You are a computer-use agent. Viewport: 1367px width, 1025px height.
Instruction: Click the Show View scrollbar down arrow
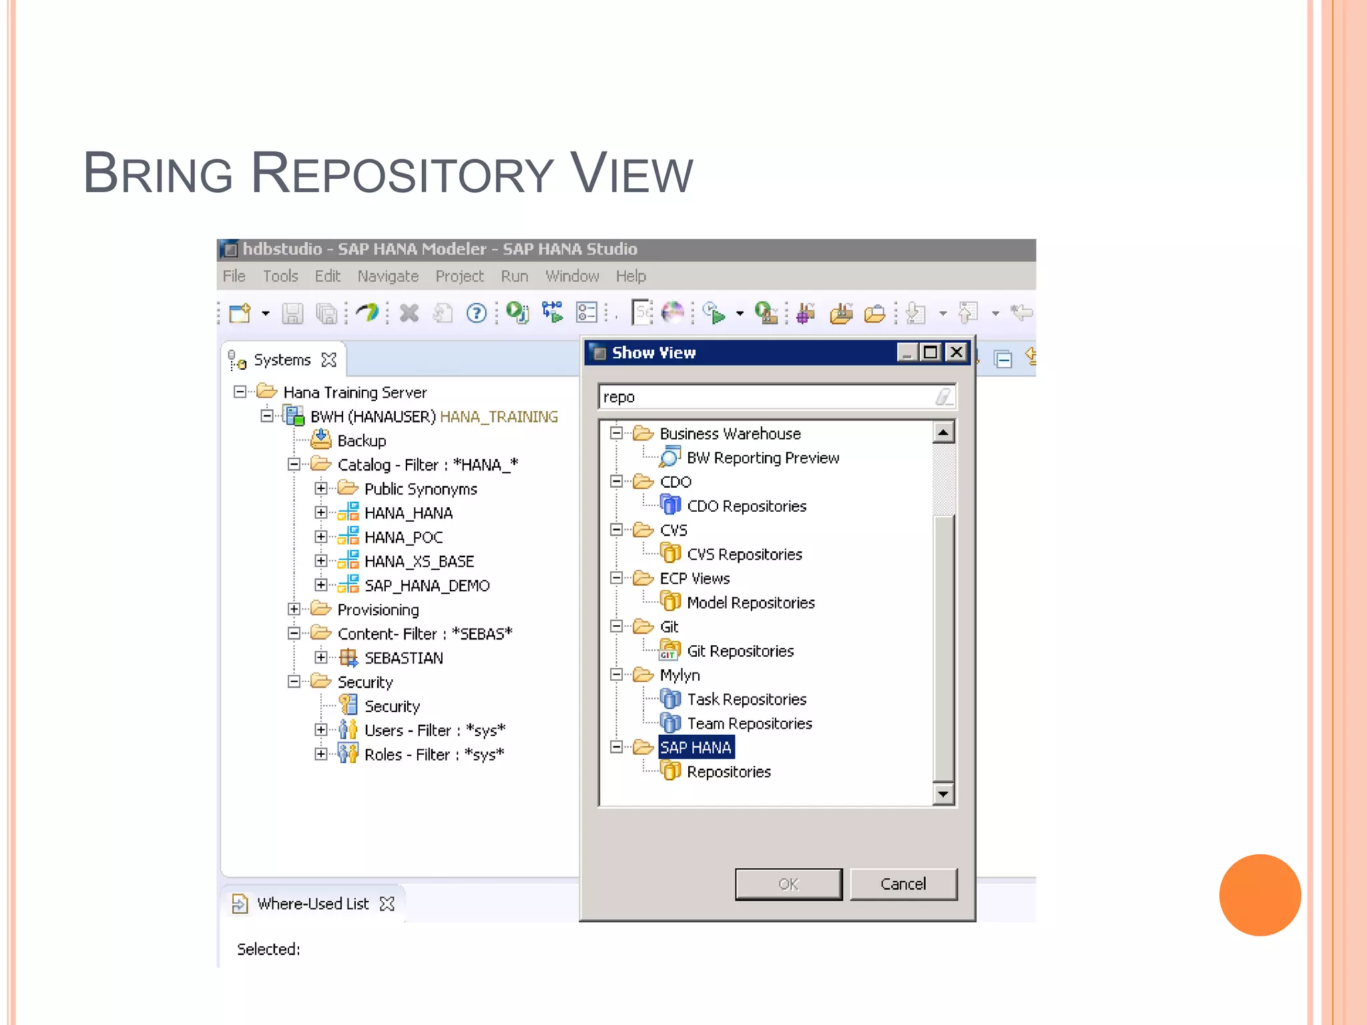(x=943, y=794)
